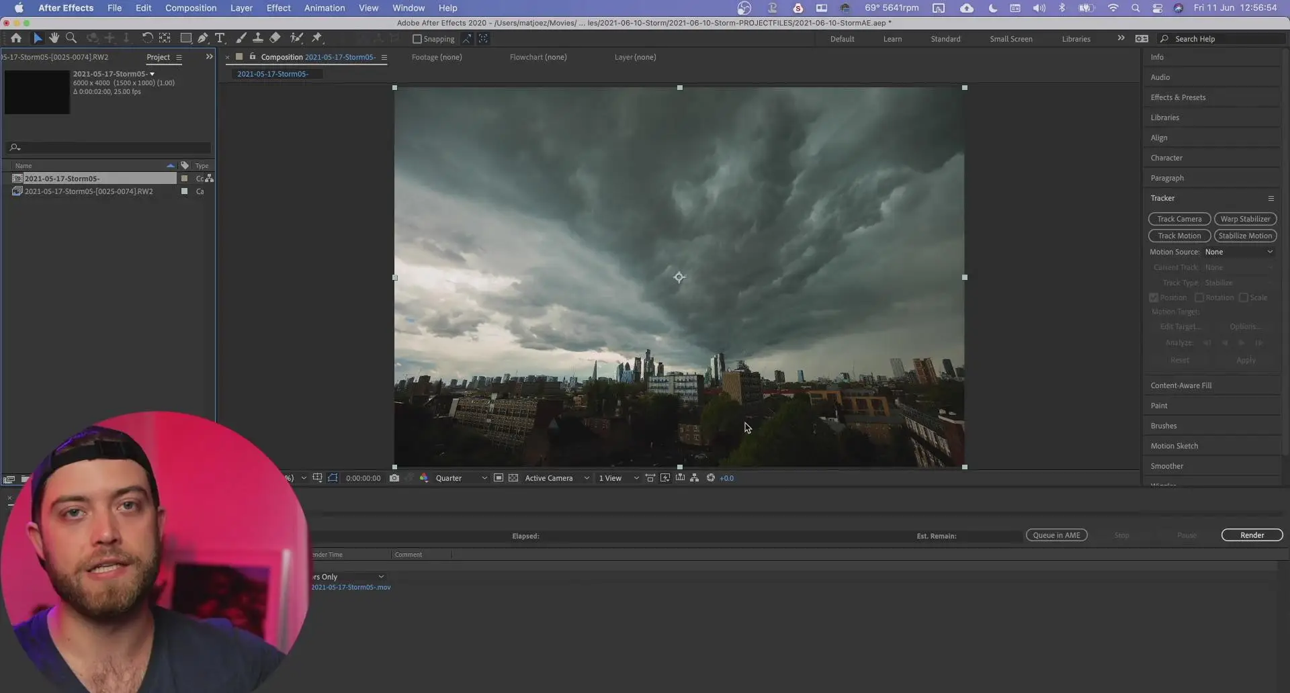Screen dimensions: 1290x693
Task: Switch to the Learn workspace
Action: (892, 39)
